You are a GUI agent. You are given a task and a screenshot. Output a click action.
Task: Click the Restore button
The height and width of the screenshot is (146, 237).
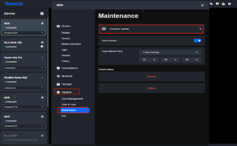[151, 76]
